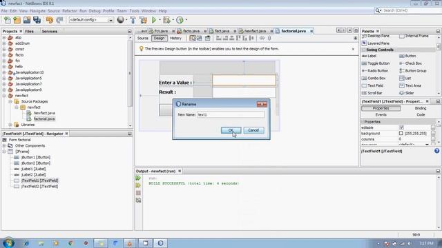Screen dimensions: 442x248
Task: Click the Binding button in Properties
Action: pyautogui.click(x=421, y=108)
